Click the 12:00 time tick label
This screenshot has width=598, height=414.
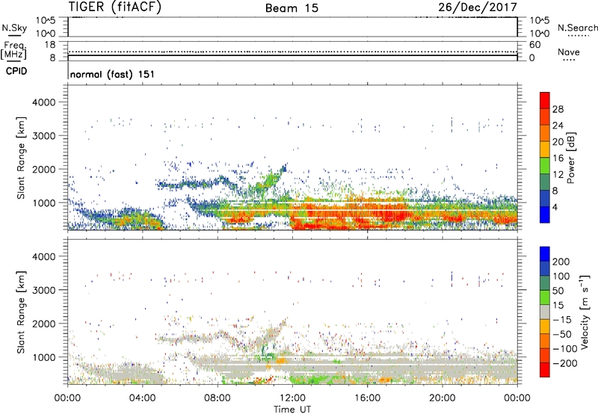click(x=292, y=398)
